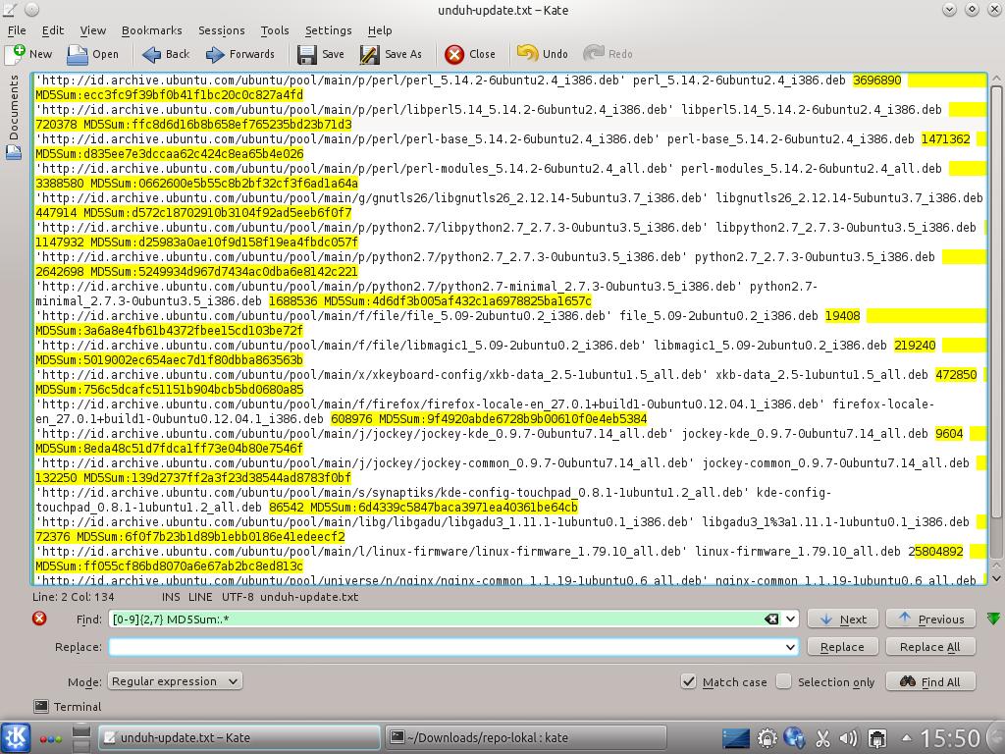
Task: Click the blue desktop widget in tray
Action: (736, 738)
